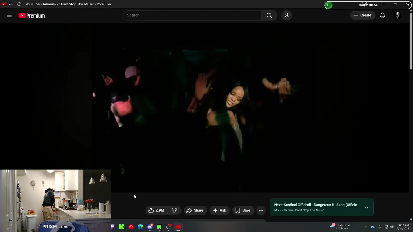Select YouTube app in taskbar
Image resolution: width=413 pixels, height=232 pixels.
pos(178,227)
